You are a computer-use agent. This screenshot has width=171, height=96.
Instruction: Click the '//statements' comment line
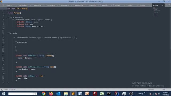21,42
